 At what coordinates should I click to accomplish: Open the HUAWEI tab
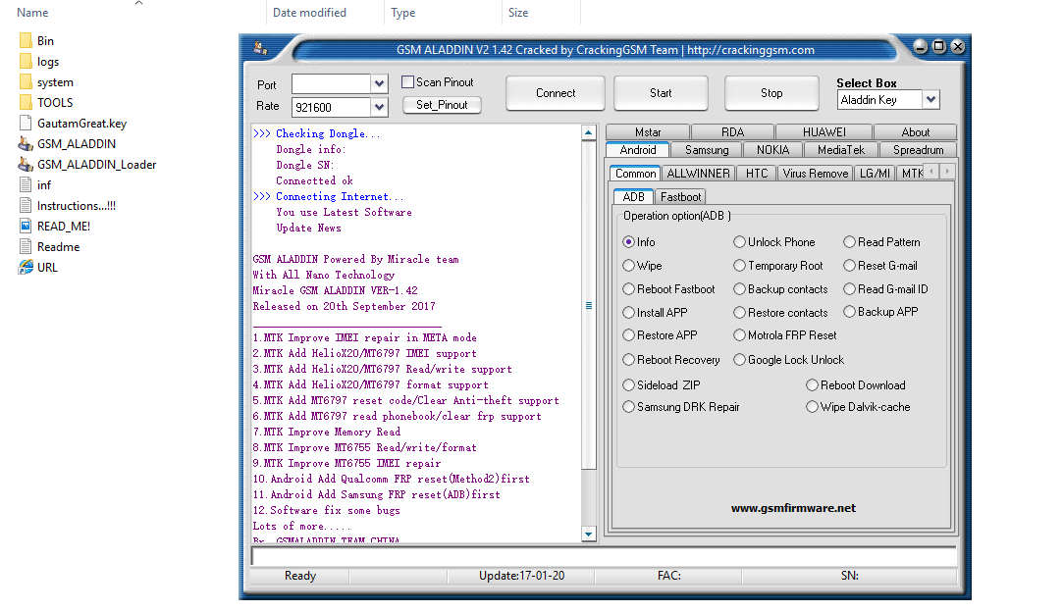click(x=824, y=132)
